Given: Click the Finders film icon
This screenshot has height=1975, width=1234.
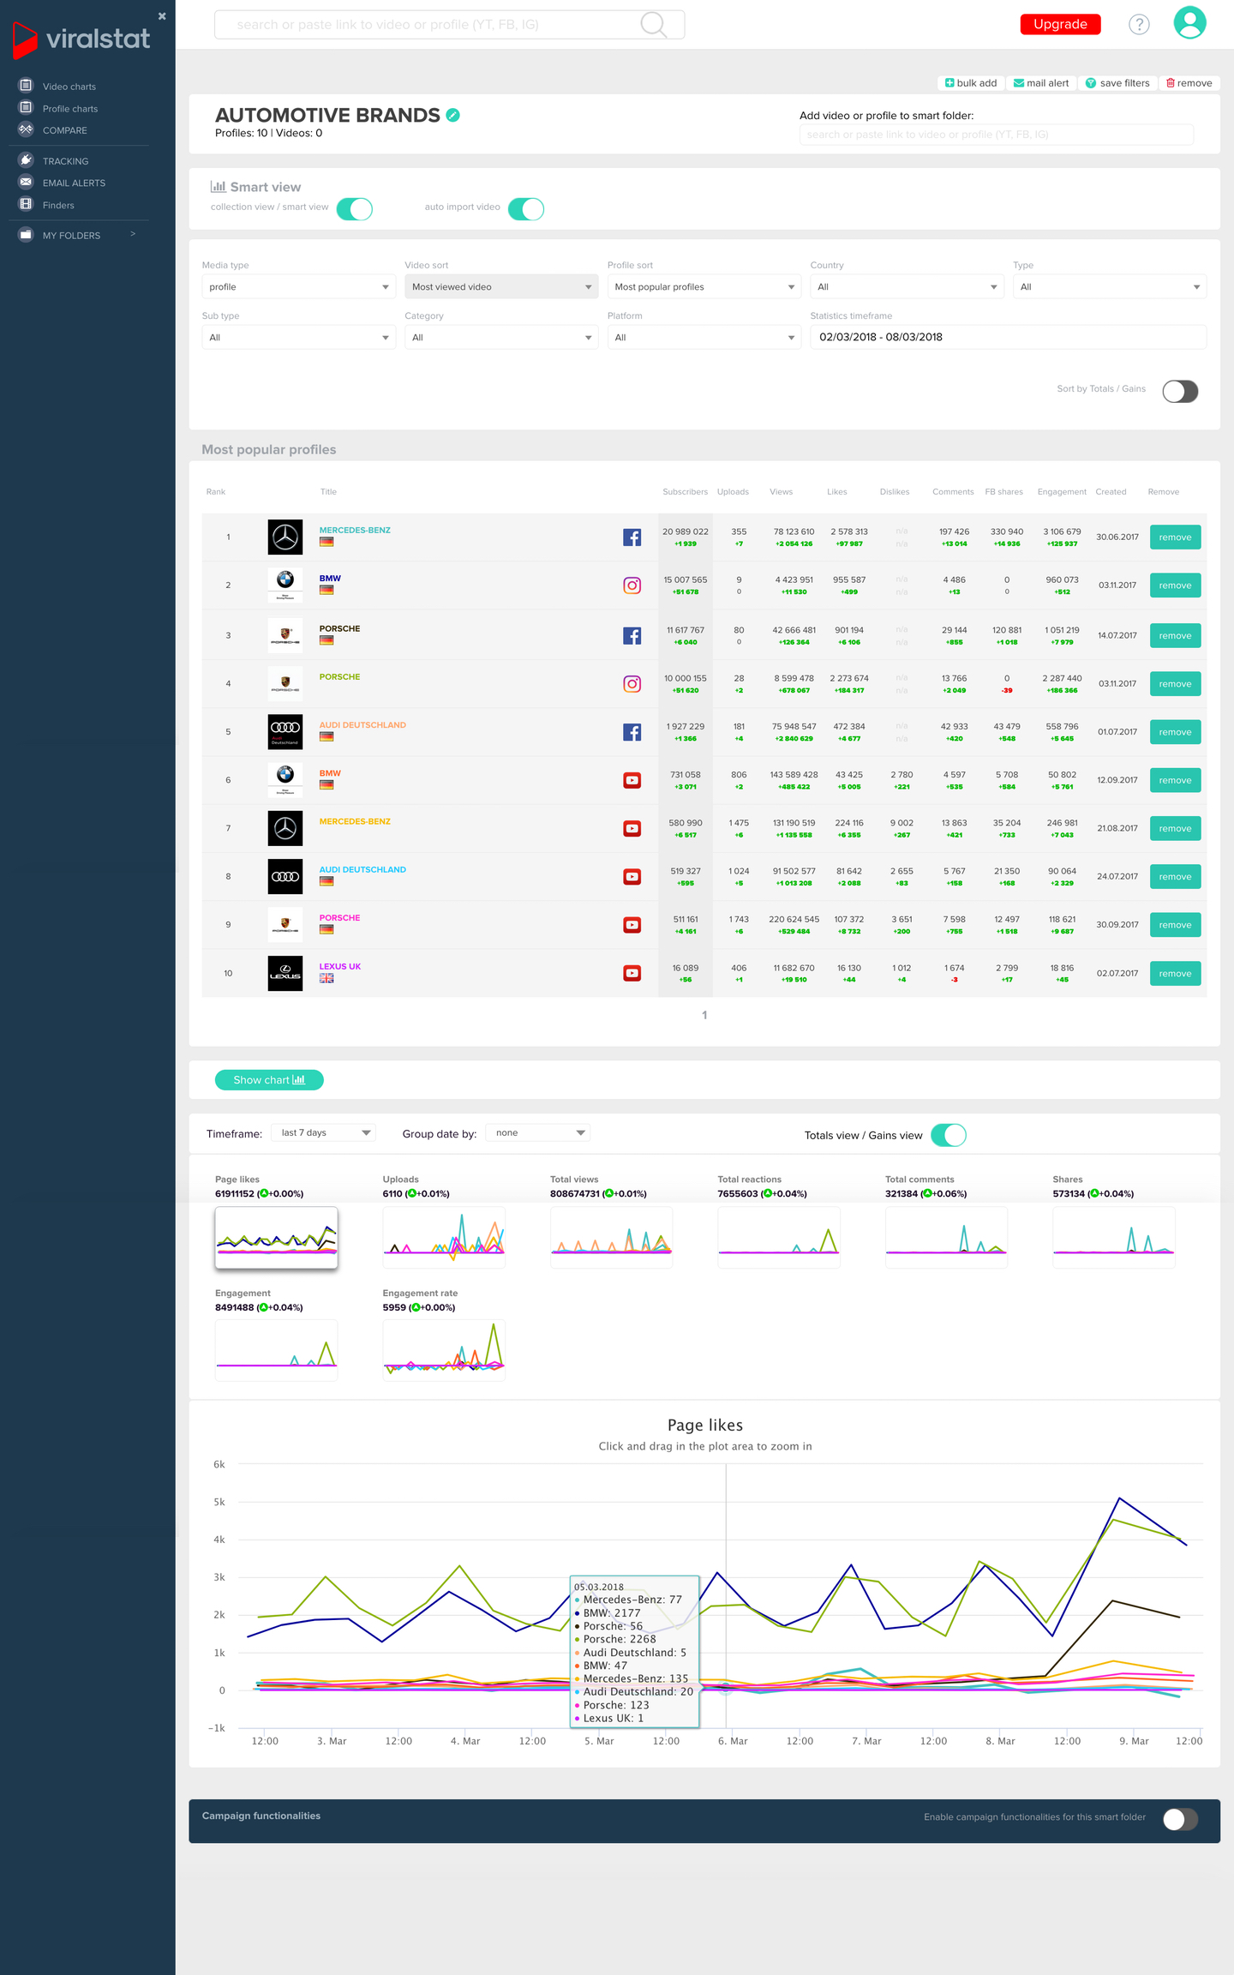Looking at the screenshot, I should click(26, 204).
